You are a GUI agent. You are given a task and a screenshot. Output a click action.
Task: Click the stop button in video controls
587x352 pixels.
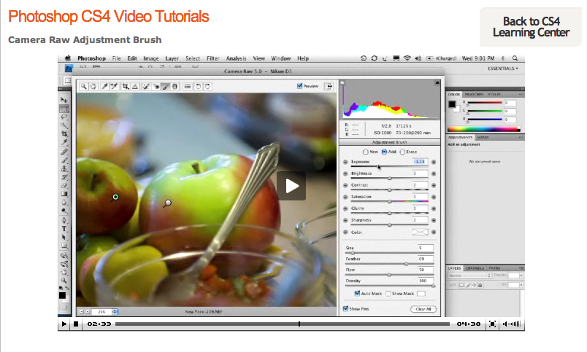[x=76, y=324]
